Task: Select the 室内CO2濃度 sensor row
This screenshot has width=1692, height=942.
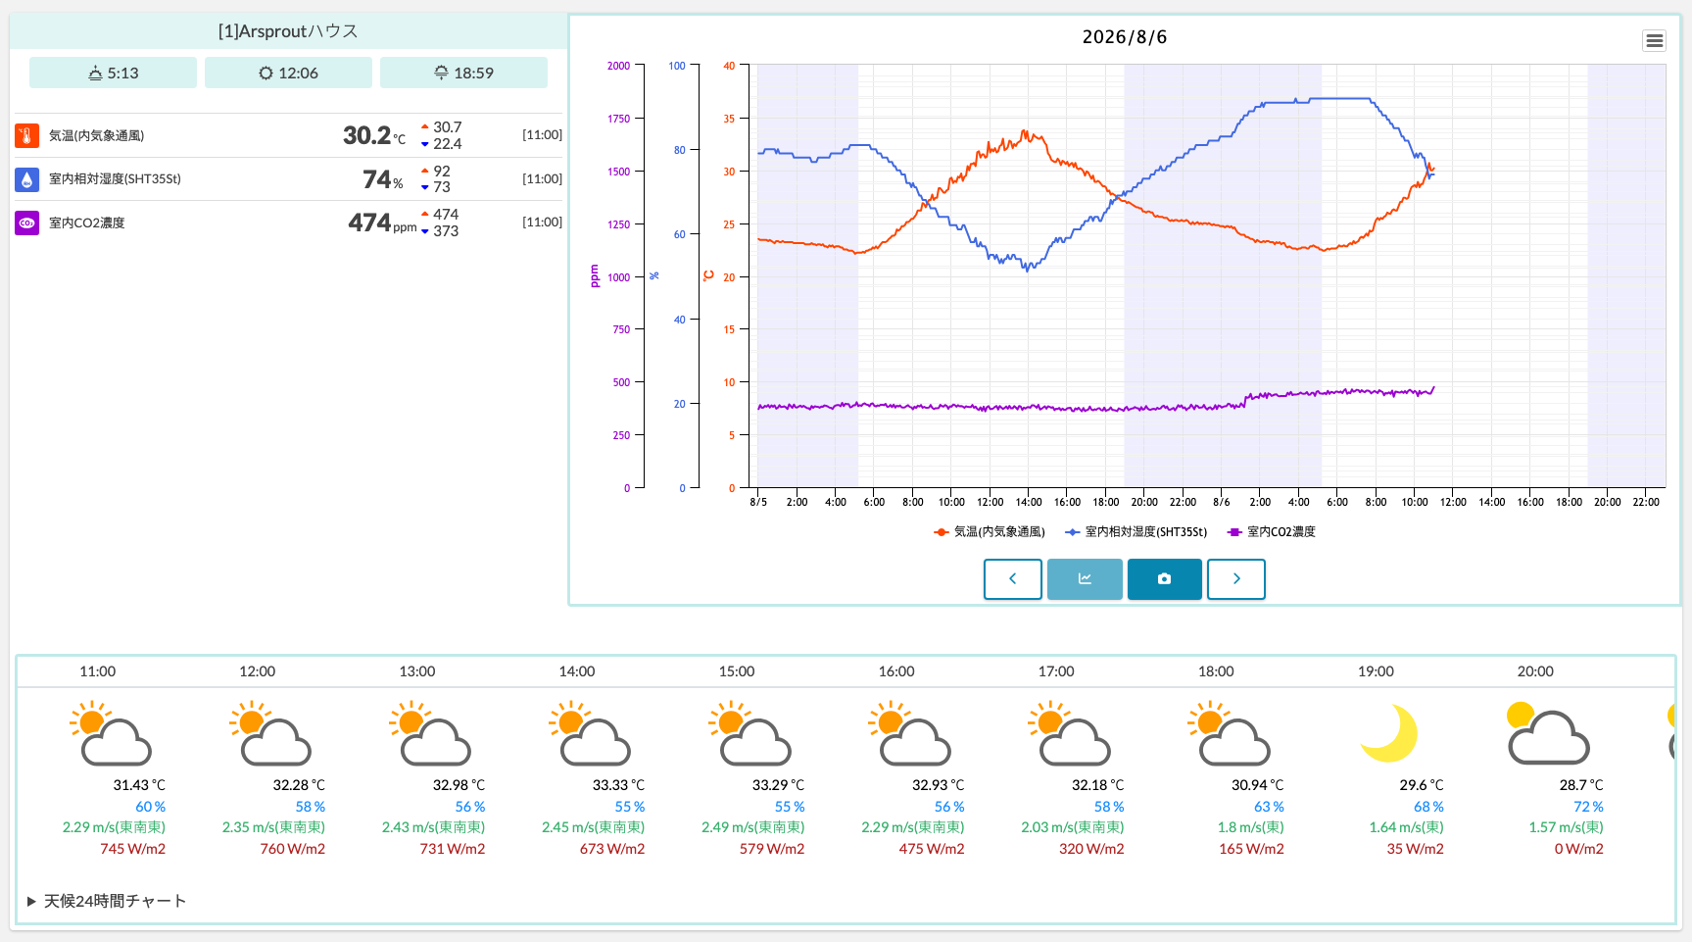Action: (288, 223)
